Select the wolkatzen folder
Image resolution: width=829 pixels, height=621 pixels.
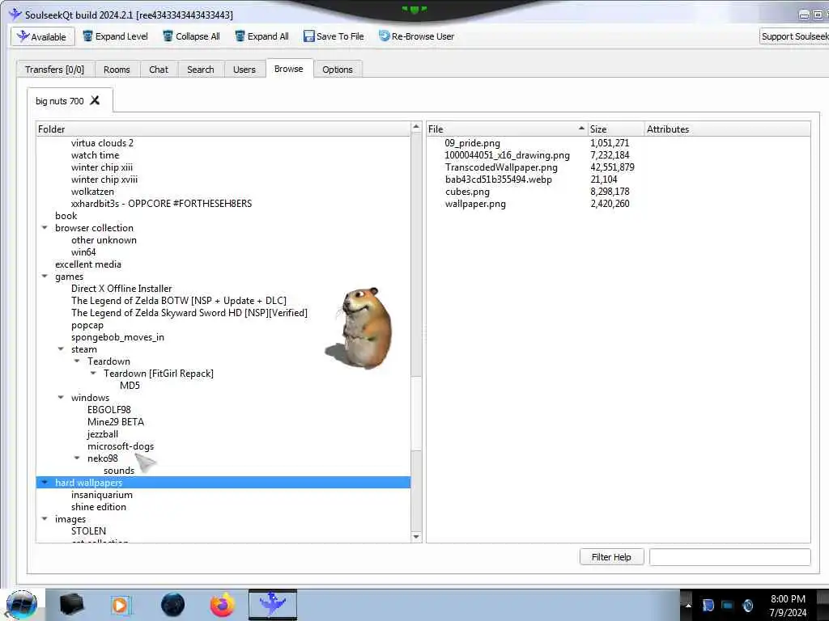(92, 192)
